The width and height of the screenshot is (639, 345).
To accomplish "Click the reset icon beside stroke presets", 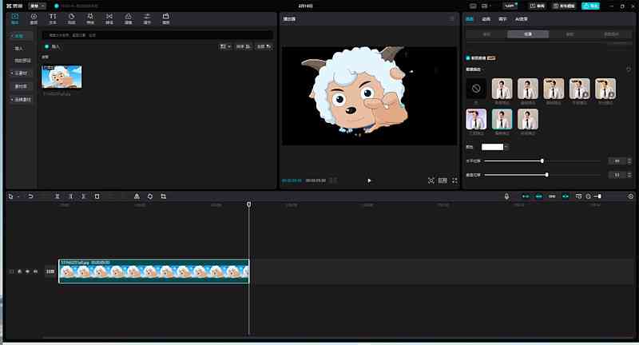I will pos(629,69).
